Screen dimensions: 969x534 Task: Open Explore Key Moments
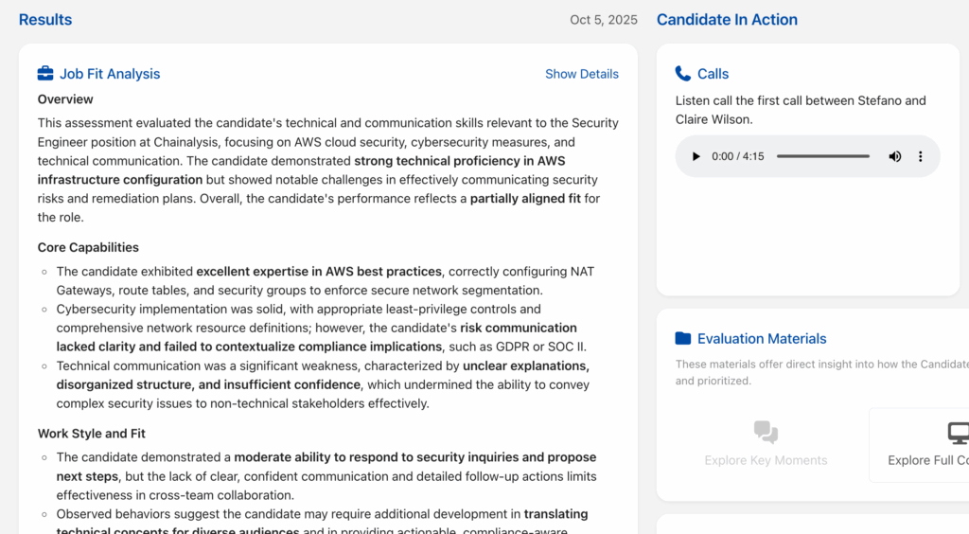click(766, 460)
